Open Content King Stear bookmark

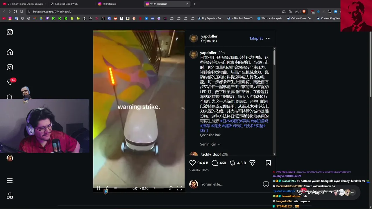[329, 18]
